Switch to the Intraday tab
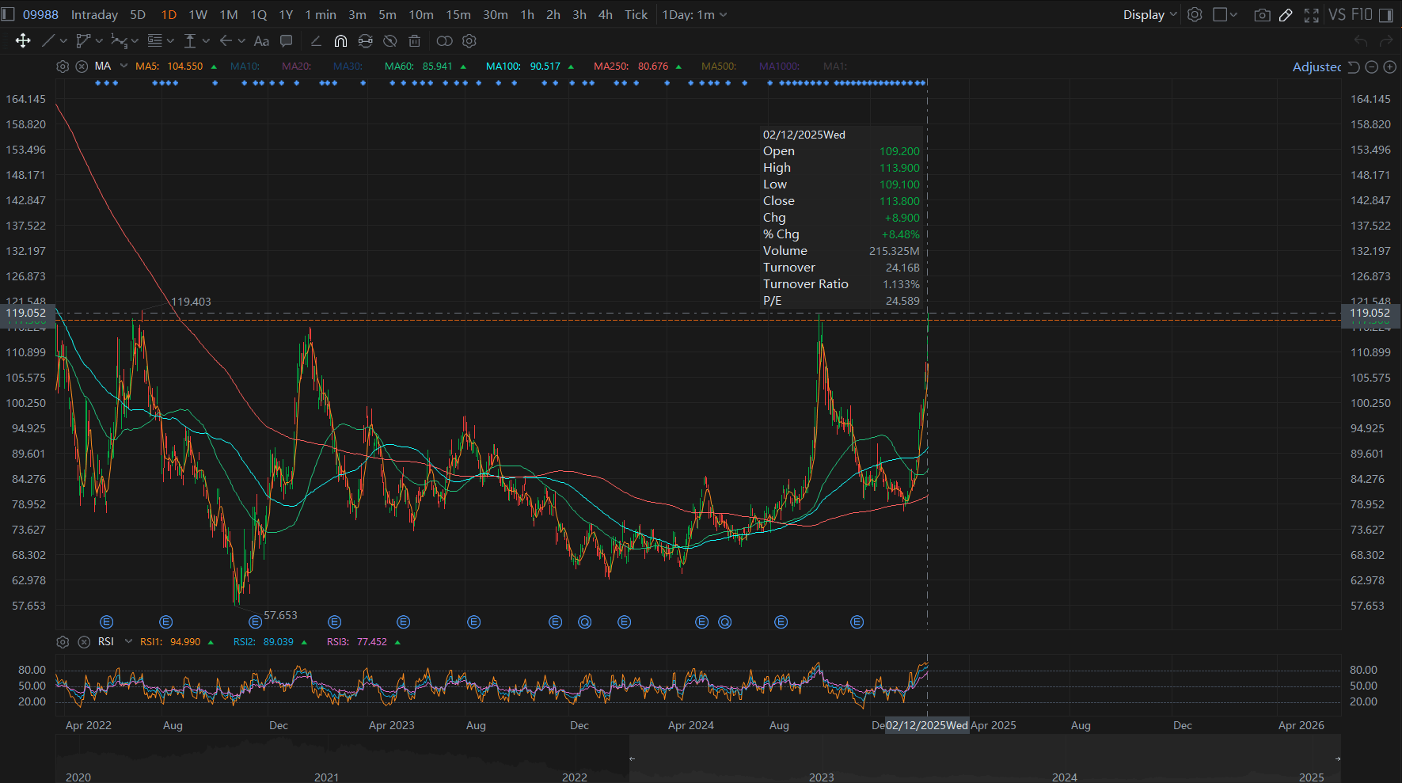 tap(94, 14)
